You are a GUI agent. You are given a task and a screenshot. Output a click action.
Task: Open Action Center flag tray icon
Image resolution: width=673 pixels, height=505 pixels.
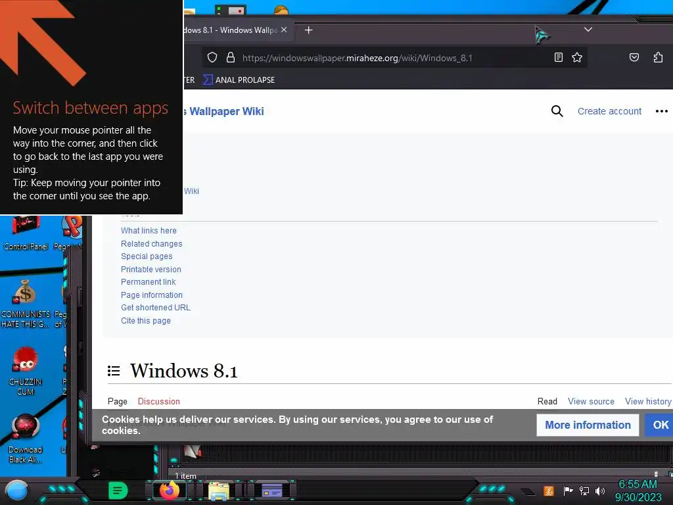(569, 491)
